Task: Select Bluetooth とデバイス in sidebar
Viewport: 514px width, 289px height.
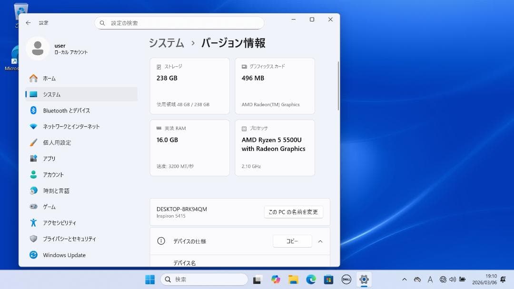Action: point(81,110)
